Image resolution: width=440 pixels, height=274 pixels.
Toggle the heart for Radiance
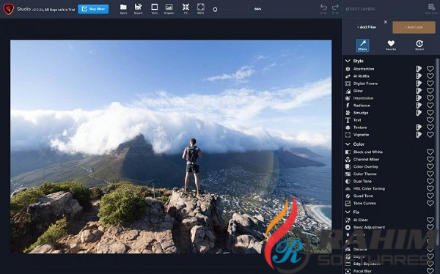(430, 105)
